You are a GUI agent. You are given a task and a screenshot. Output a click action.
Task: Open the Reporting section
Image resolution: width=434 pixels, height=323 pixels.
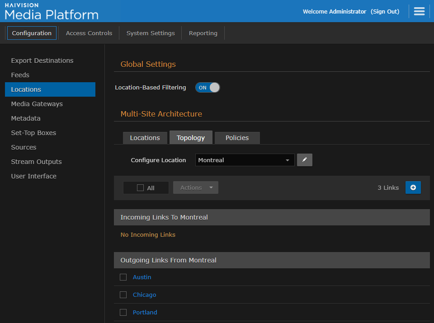(x=203, y=33)
